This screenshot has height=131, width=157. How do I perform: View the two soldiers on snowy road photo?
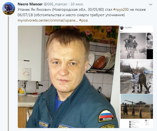point(137,77)
